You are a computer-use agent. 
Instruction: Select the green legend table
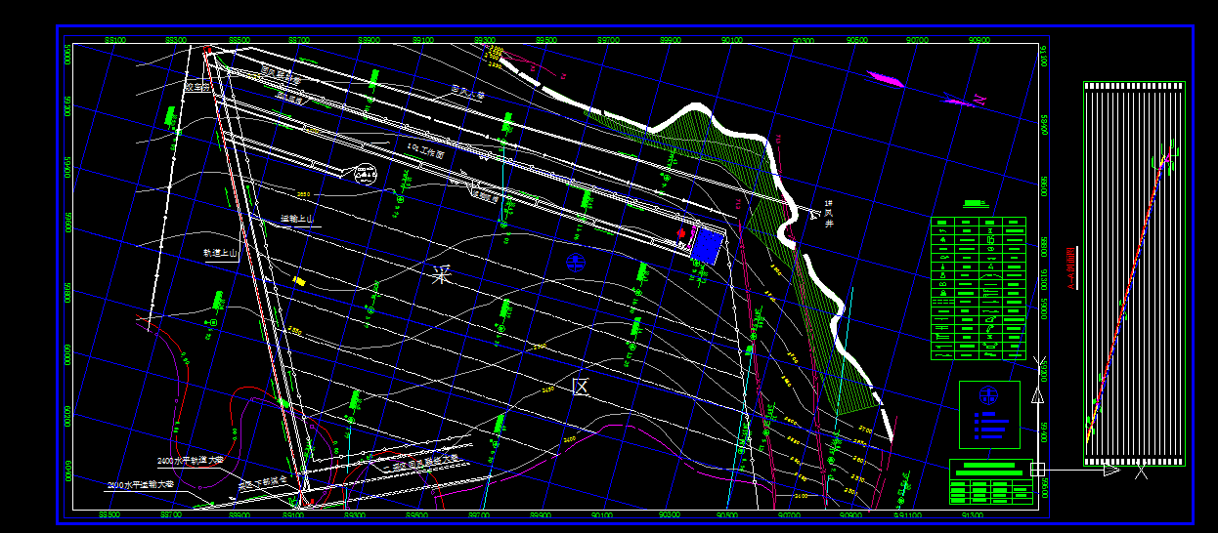click(x=979, y=288)
